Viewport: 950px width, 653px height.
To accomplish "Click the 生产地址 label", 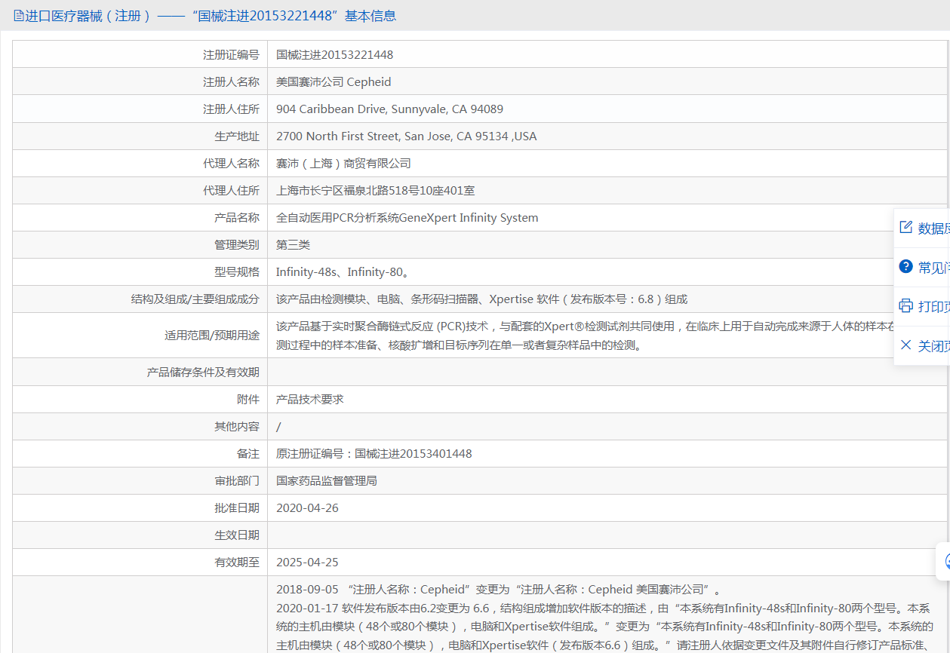I will point(237,136).
